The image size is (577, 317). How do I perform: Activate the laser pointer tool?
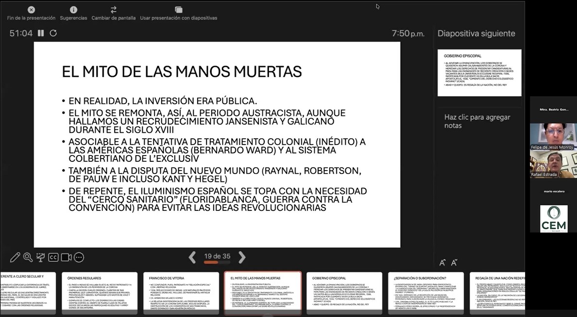40,257
